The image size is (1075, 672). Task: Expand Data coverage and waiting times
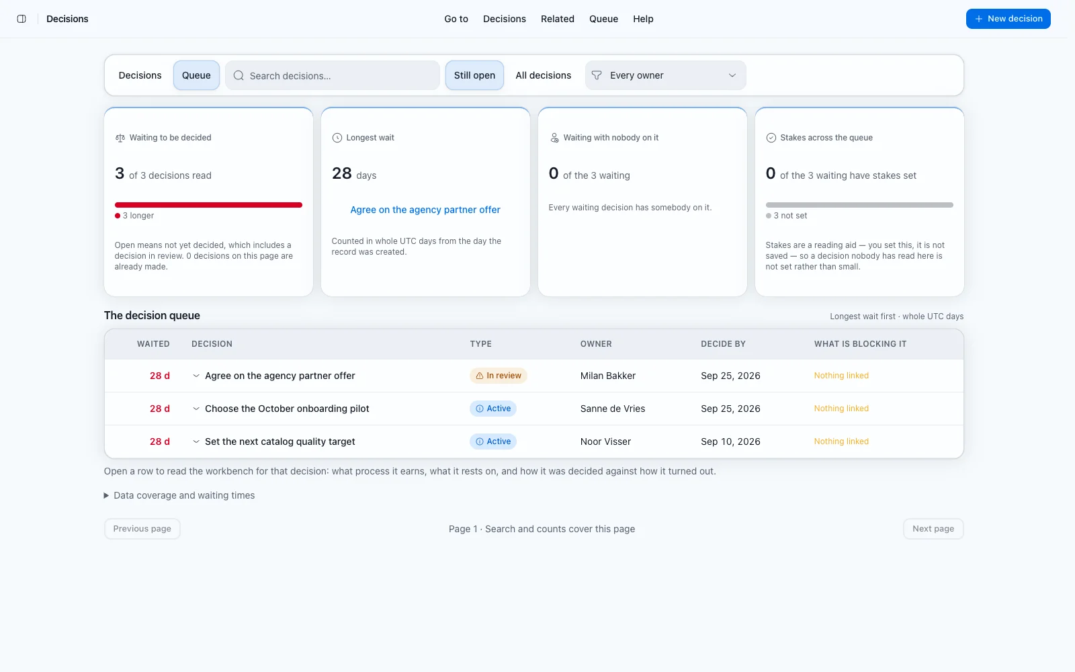click(x=179, y=495)
